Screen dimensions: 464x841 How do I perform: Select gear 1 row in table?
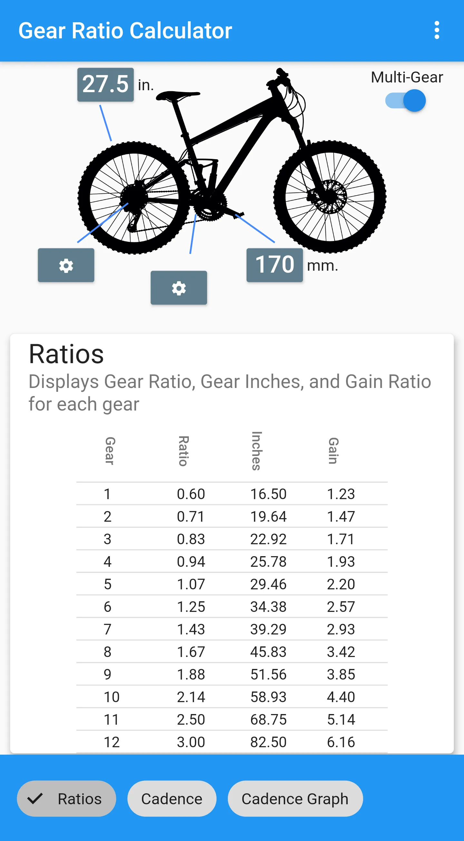tap(232, 494)
